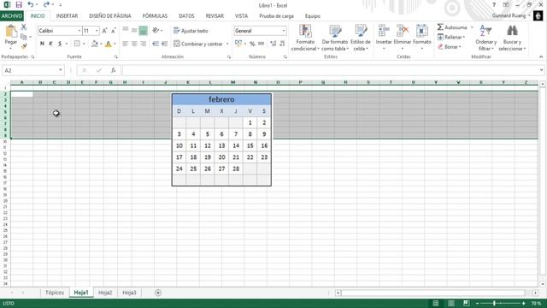
Task: Open the Name Box dropdown arrow
Action: click(x=61, y=70)
